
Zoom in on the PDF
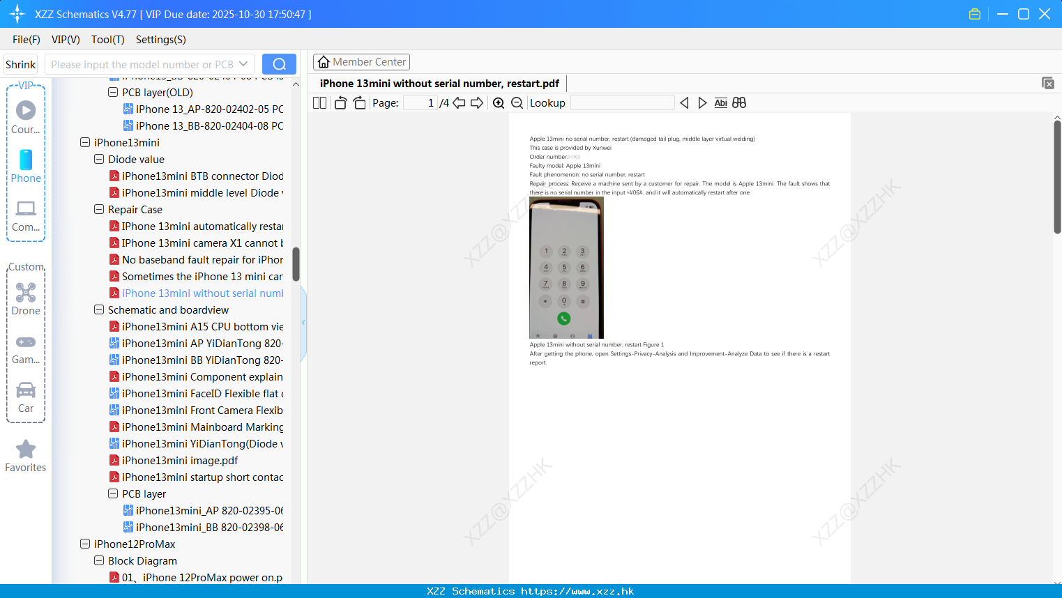(x=499, y=103)
